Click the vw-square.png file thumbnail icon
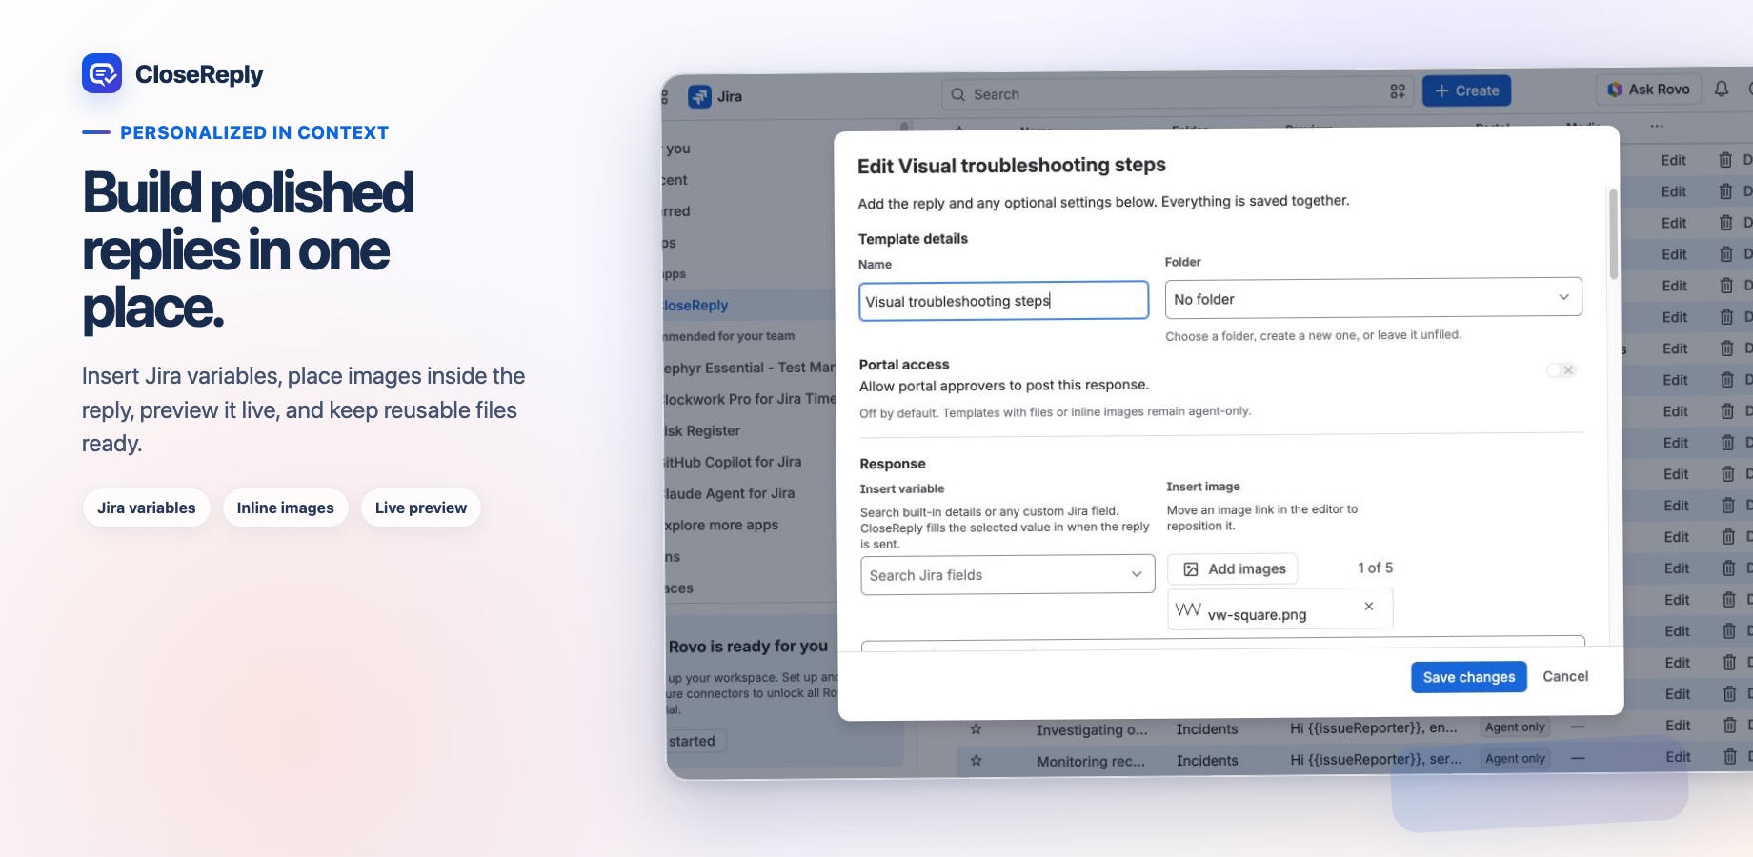The image size is (1753, 857). (x=1188, y=609)
